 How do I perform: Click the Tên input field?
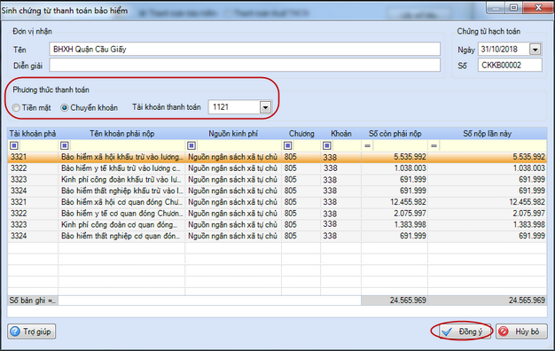[x=245, y=49]
